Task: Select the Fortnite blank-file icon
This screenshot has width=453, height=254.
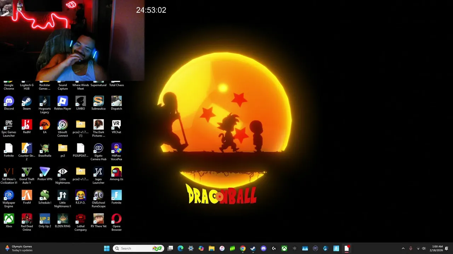Action: tap(9, 150)
